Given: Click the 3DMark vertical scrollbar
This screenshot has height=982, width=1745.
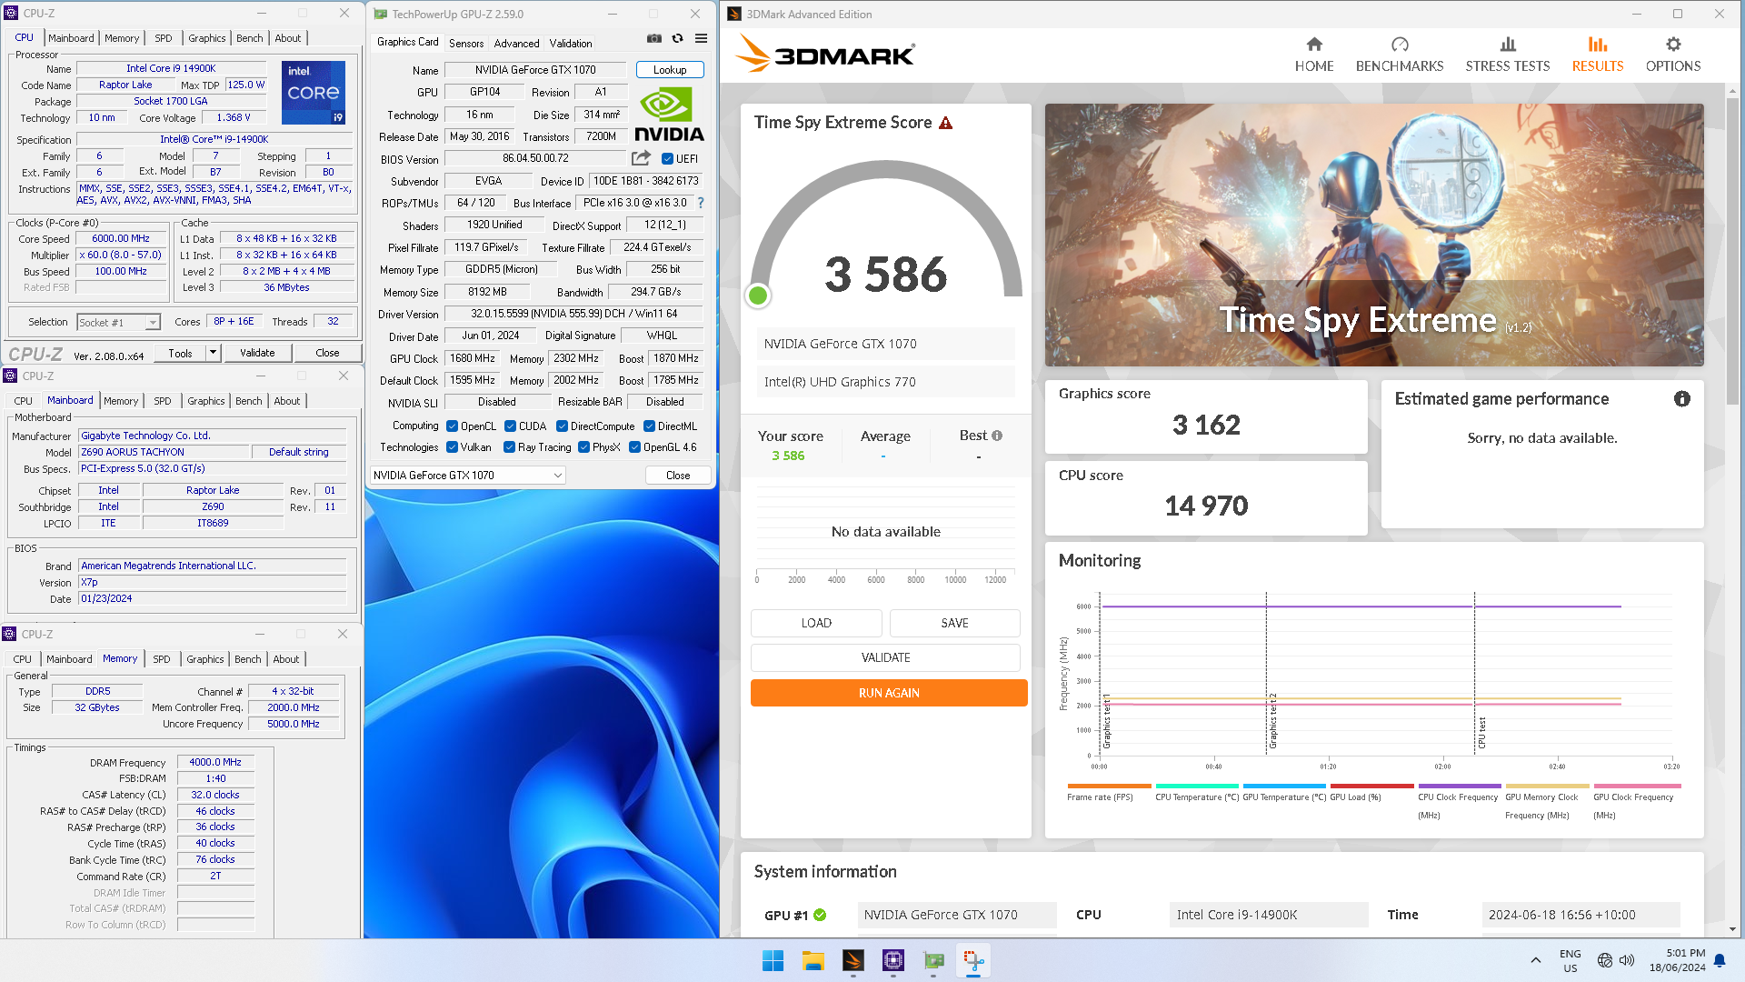Looking at the screenshot, I should click(x=1733, y=250).
